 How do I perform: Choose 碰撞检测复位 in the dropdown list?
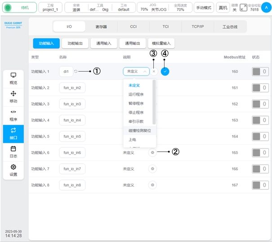pyautogui.click(x=140, y=130)
